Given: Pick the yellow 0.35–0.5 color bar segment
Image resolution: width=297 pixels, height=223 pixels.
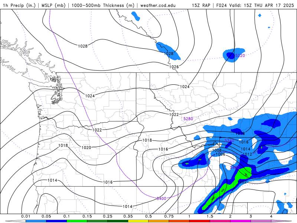Looking at the screenshot, I should pyautogui.click(x=138, y=221).
